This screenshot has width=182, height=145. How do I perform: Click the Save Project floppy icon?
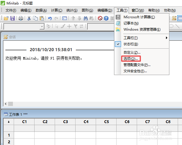pos(12,18)
